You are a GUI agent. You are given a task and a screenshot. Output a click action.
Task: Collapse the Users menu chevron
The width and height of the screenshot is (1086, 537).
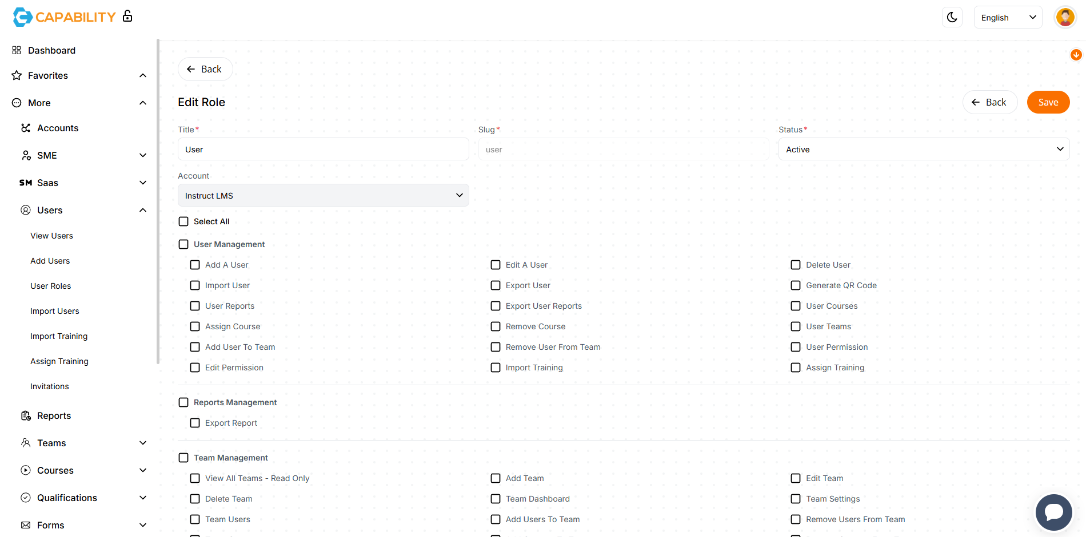[143, 210]
